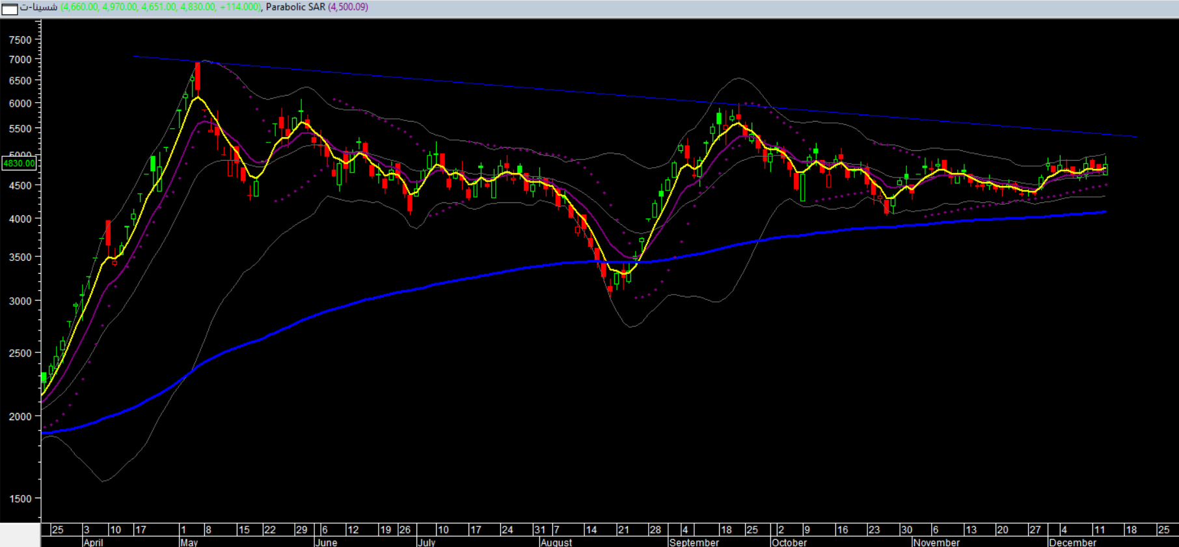Click the 4500 price axis label

click(x=20, y=185)
